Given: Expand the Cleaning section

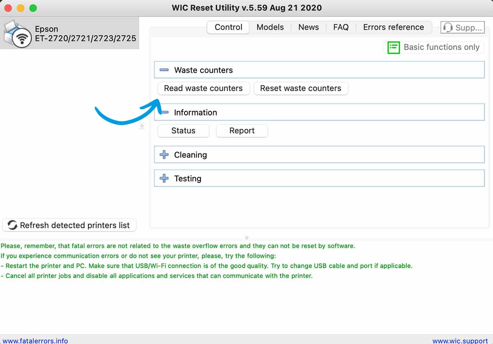Looking at the screenshot, I should [164, 155].
